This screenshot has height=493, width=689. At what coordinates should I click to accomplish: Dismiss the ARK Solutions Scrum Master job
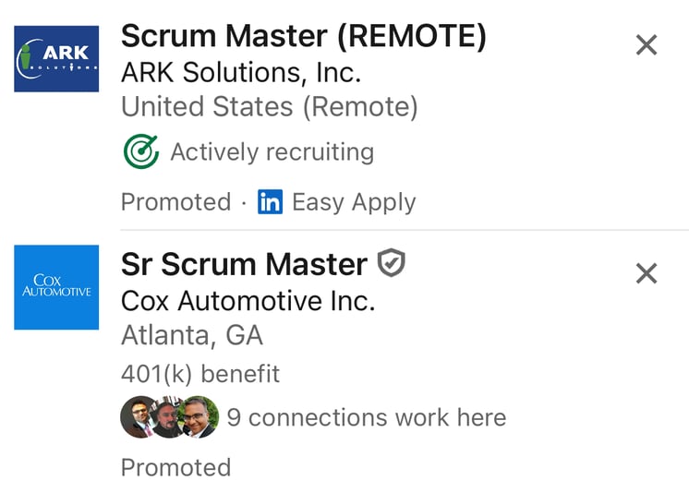[x=647, y=44]
